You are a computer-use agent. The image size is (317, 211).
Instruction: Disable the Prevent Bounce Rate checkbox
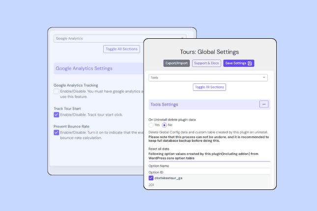57,132
